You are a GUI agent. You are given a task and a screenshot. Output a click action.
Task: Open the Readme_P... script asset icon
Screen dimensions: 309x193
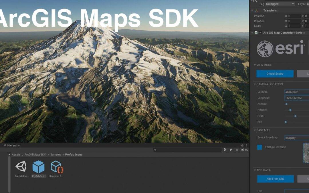(x=57, y=167)
